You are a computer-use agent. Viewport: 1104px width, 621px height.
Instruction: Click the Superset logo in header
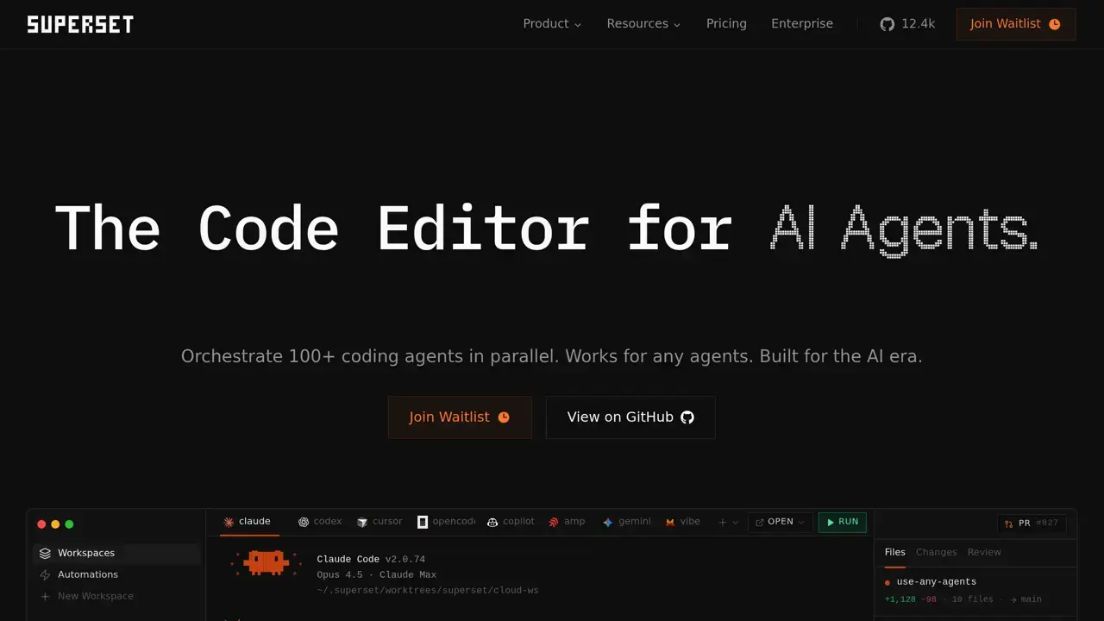point(80,24)
